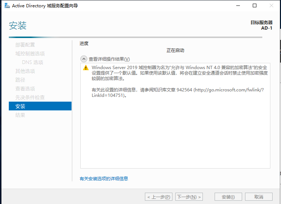Click the 下一步(N) button

click(189, 197)
